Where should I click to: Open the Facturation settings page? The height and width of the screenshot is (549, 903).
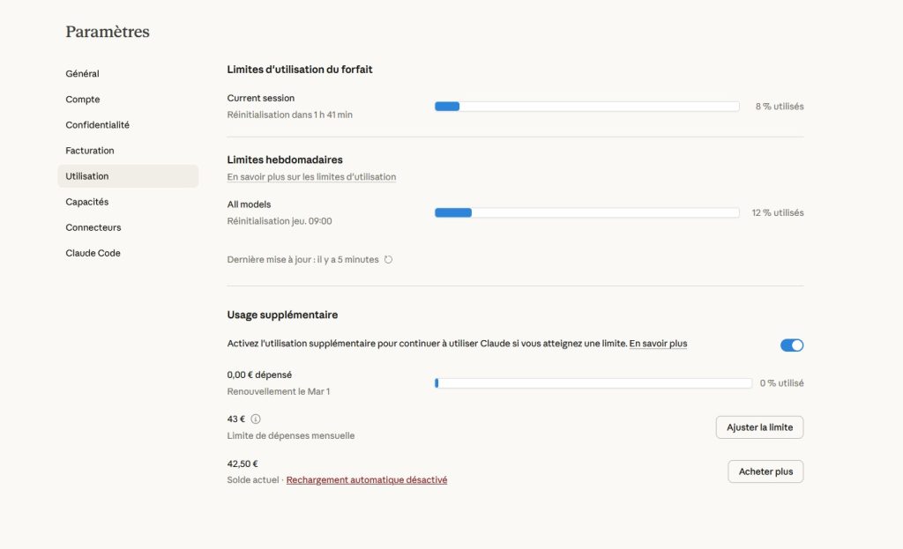89,150
